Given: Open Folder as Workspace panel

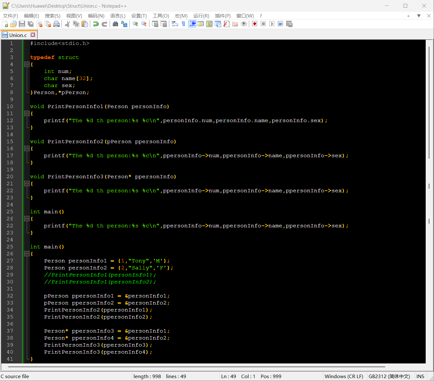Looking at the screenshot, I should coord(235,24).
